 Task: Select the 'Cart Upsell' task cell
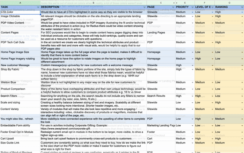click(x=20, y=139)
